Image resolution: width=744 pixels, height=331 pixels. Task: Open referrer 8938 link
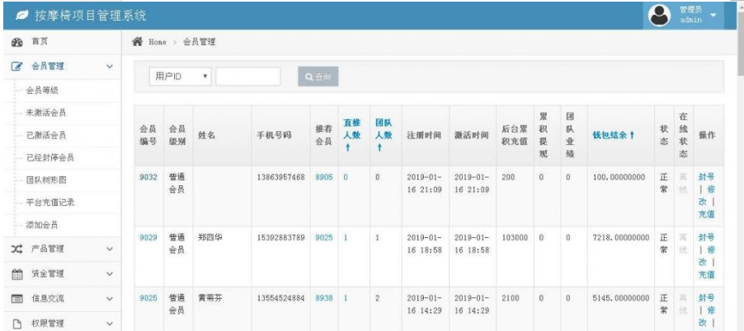click(324, 298)
